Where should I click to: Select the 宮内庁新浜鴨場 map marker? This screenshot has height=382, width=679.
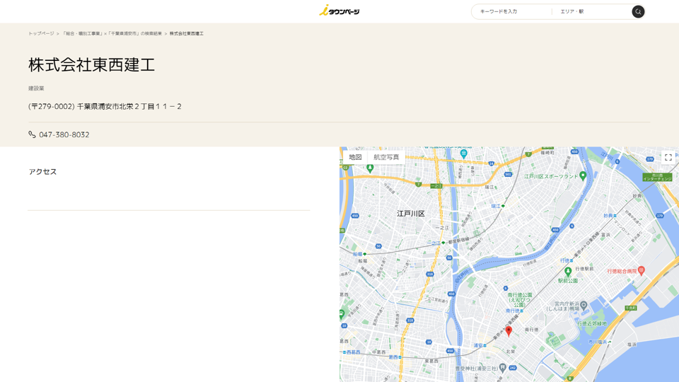583,306
